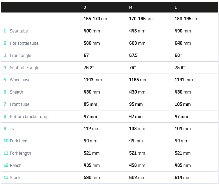
Task: Click the Fork length label
Action: point(20,153)
